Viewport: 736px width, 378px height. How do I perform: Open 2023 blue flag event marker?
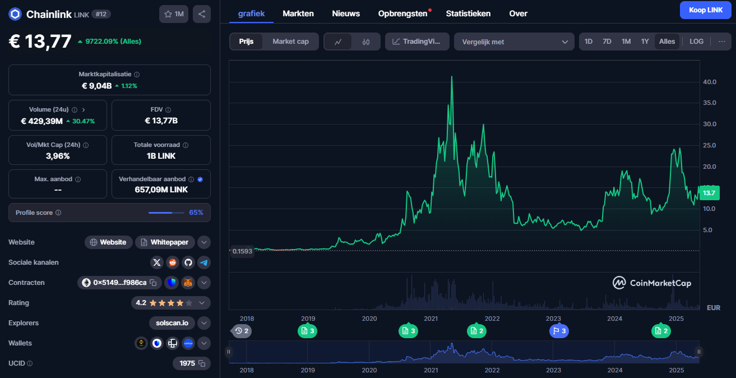[x=559, y=331]
